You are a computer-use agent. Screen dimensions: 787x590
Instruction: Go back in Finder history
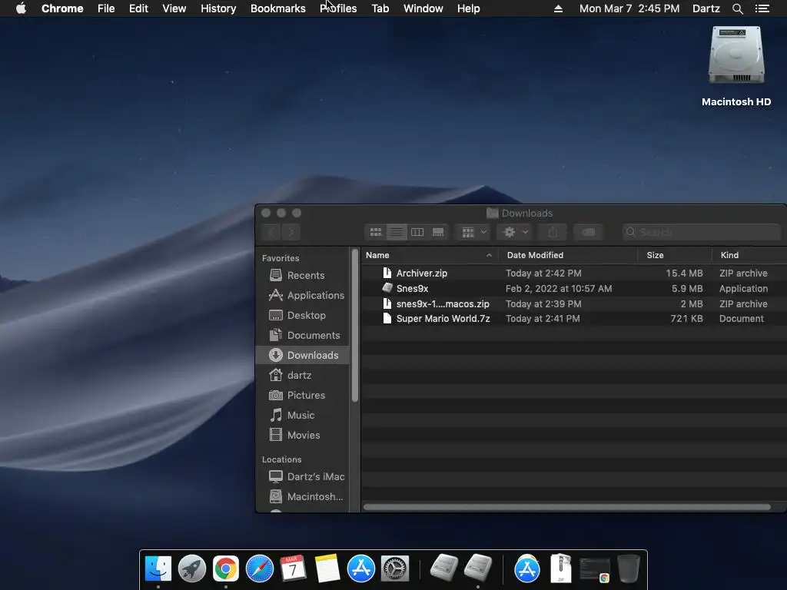[271, 232]
